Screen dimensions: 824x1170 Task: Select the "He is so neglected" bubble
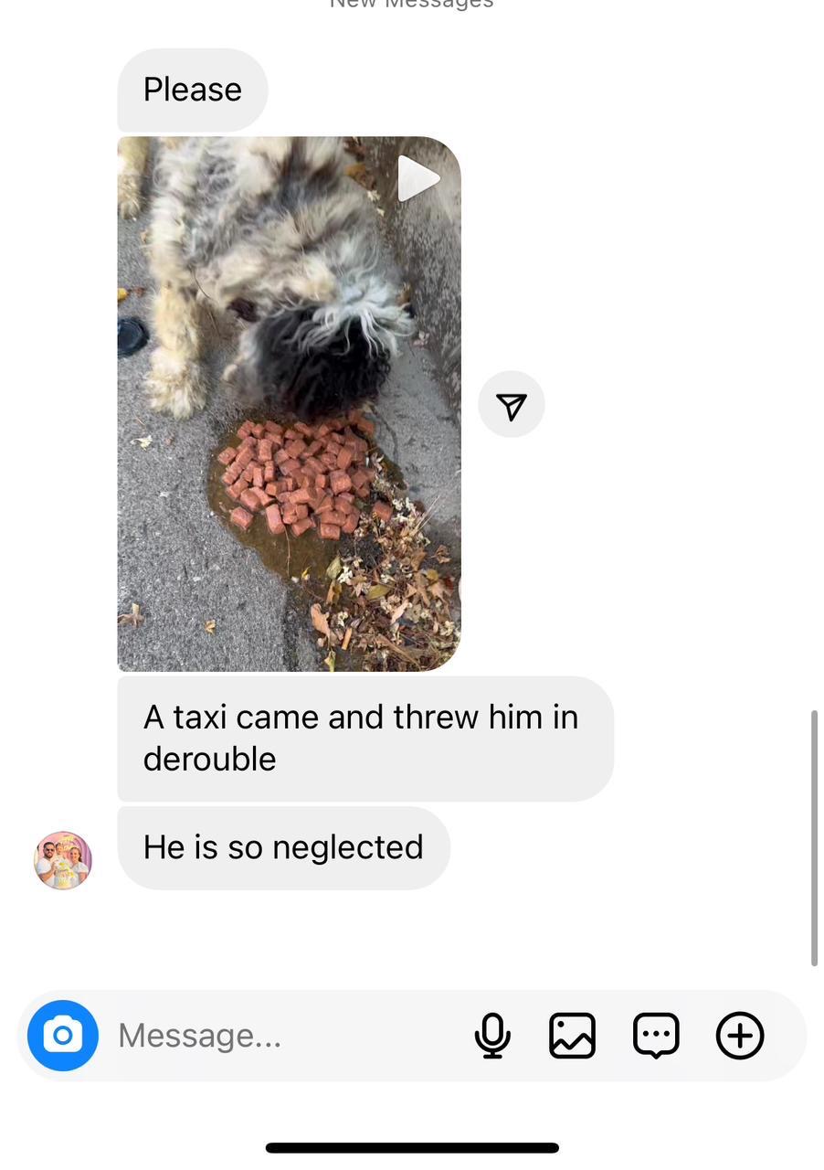[x=283, y=847]
